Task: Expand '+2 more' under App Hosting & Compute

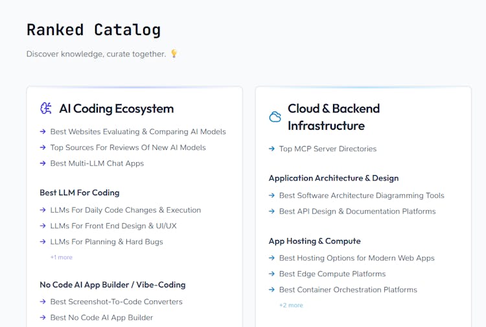Action: pos(291,305)
